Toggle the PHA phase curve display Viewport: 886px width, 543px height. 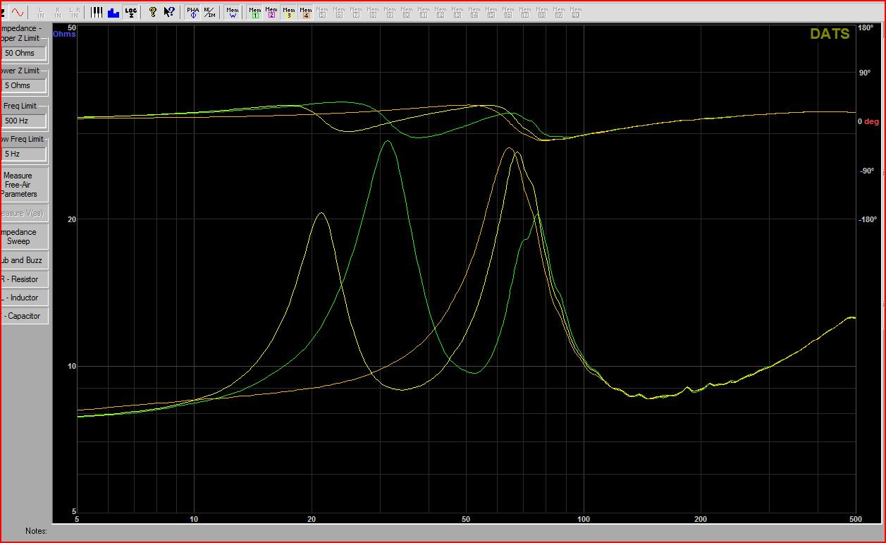coord(192,12)
